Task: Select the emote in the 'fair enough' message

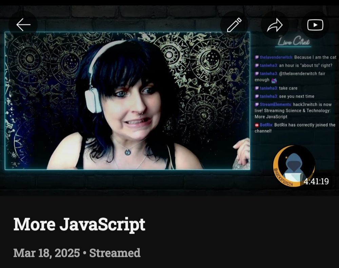Action: point(273,81)
